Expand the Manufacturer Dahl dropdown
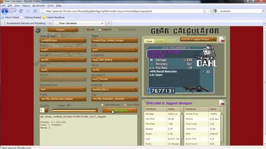Viewport: 266px width, 149px height. pos(63,89)
